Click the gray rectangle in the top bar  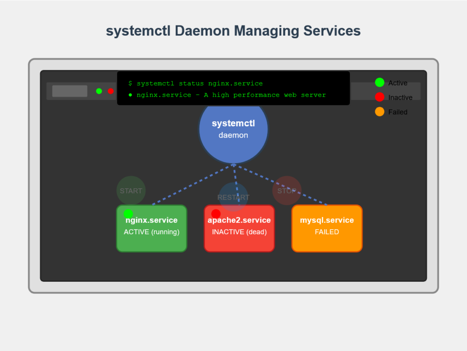click(x=70, y=91)
